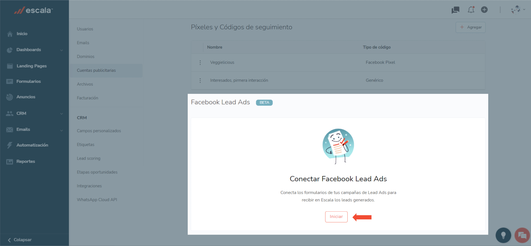Image resolution: width=531 pixels, height=246 pixels.
Task: Open the user avatar menu
Action: coord(516,9)
